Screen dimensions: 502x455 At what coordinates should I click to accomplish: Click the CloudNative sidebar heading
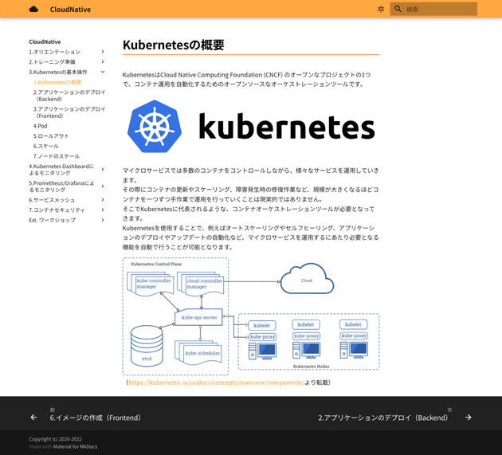[45, 42]
